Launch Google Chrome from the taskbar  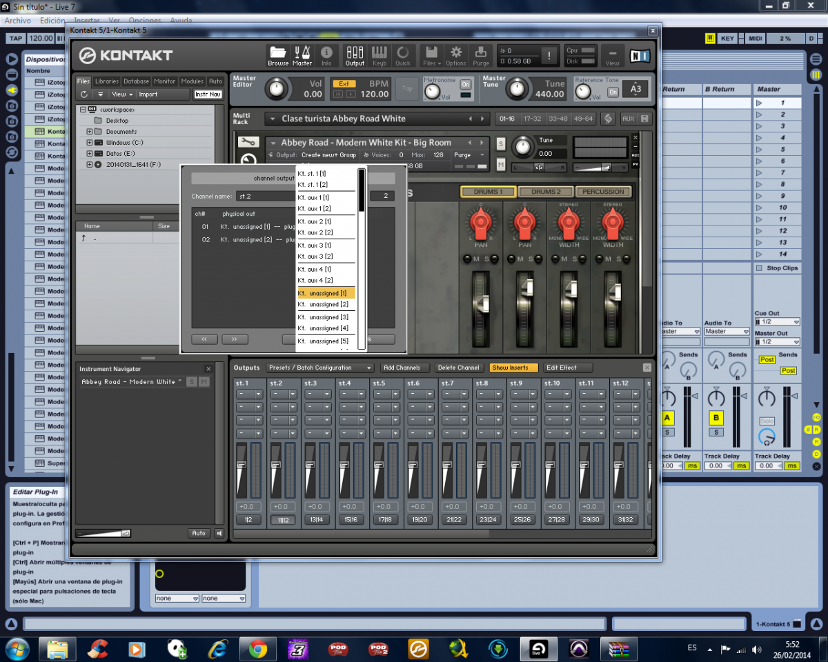click(x=258, y=649)
